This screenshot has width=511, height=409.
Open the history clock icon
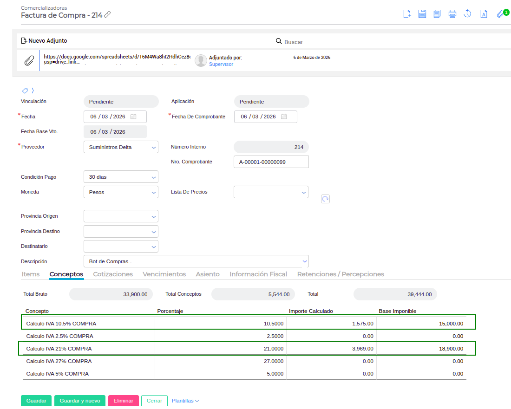pos(468,13)
